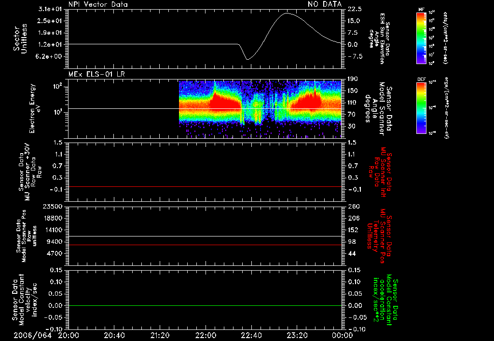
Task: Click the 44 telemetry tick value
Action: click(352, 253)
